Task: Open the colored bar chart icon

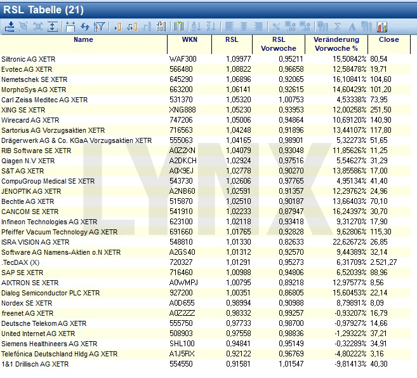Action: pyautogui.click(x=382, y=27)
